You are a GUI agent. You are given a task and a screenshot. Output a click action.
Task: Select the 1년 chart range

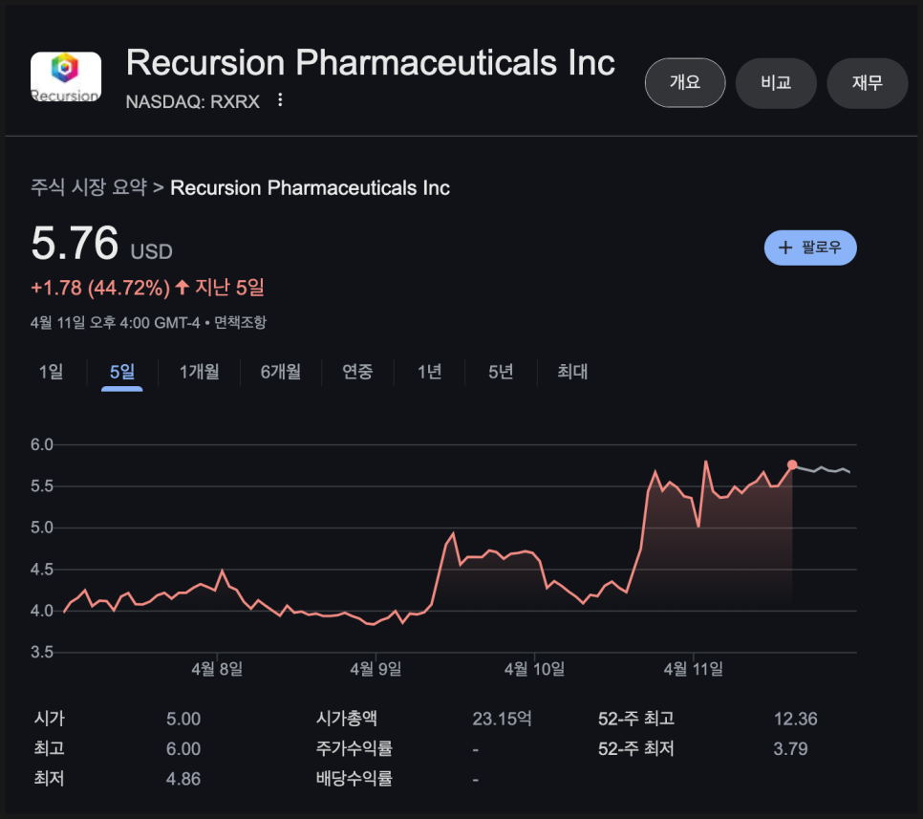point(429,372)
